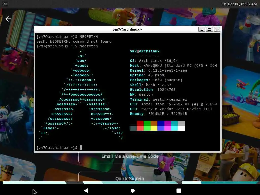
Task: Click the Host: KVM/QEMU line
Action: [173, 66]
